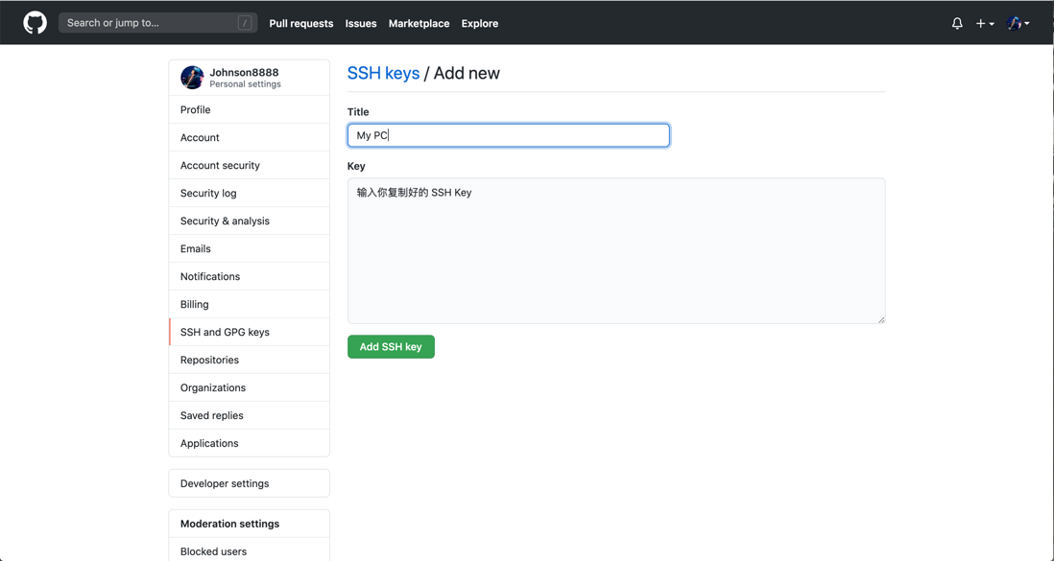
Task: Go to Issues in top navigation
Action: click(x=361, y=23)
